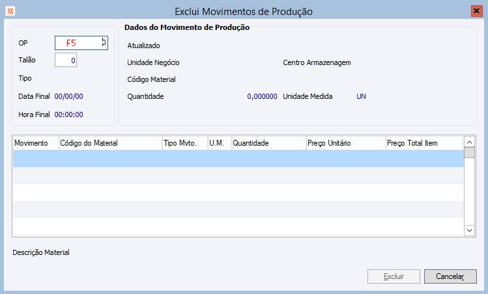This screenshot has width=488, height=294.
Task: Click the Preço Unitário column header
Action: point(345,142)
